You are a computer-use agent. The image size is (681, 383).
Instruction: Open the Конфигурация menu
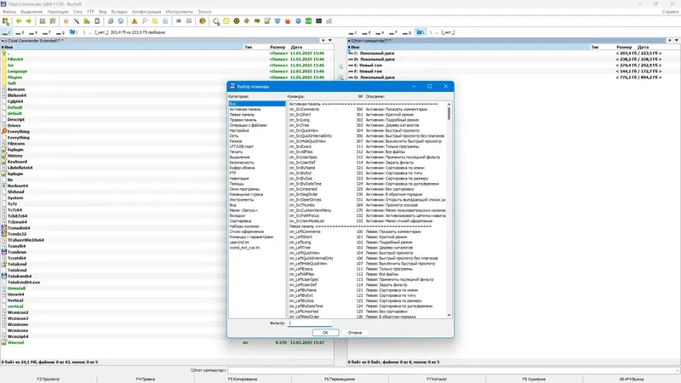pos(146,12)
